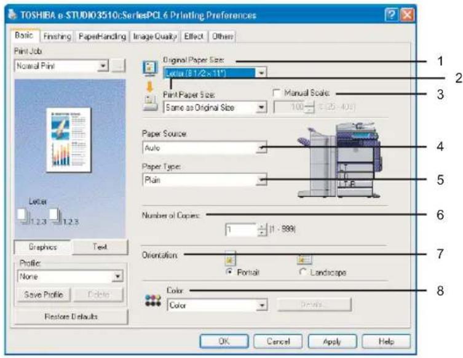463x358 pixels.
Task: Decrease the Number of Copies spinner
Action: coord(262,233)
